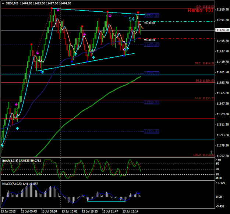Click the DE30,M2 symbol title text
This screenshot has width=230, height=214.
(x=12, y=3)
